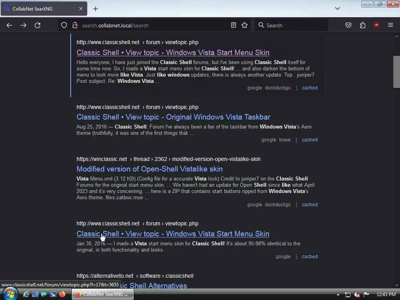This screenshot has width=400, height=300.
Task: Open the network tray icon
Action: click(347, 295)
